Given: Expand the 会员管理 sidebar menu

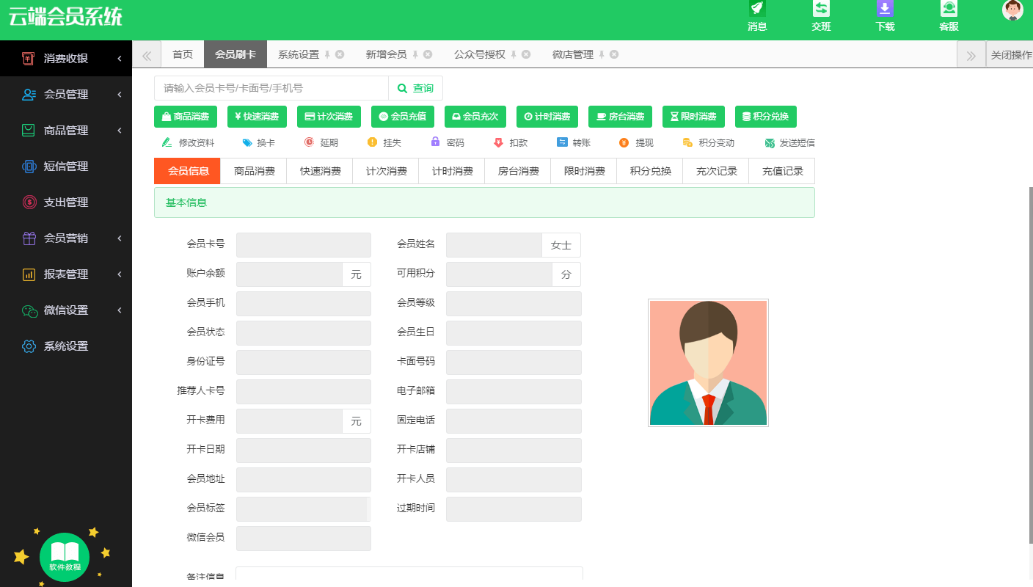Looking at the screenshot, I should [66, 94].
